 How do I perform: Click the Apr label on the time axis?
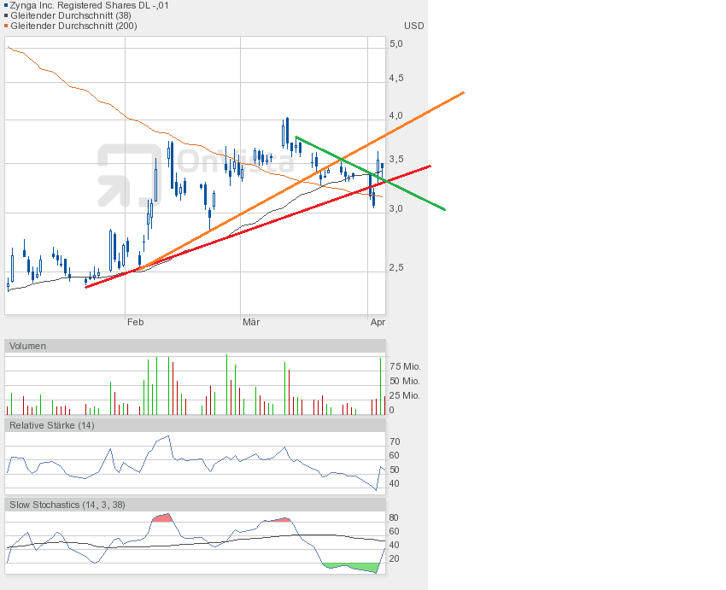tap(378, 322)
